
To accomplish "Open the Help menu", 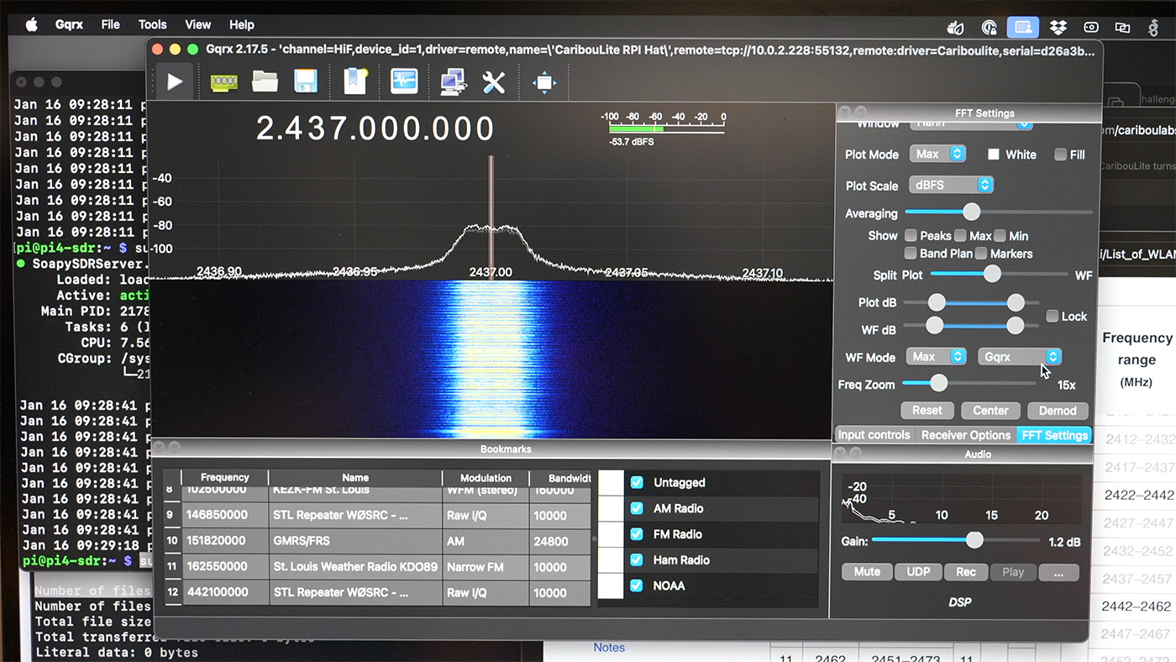I will [242, 25].
